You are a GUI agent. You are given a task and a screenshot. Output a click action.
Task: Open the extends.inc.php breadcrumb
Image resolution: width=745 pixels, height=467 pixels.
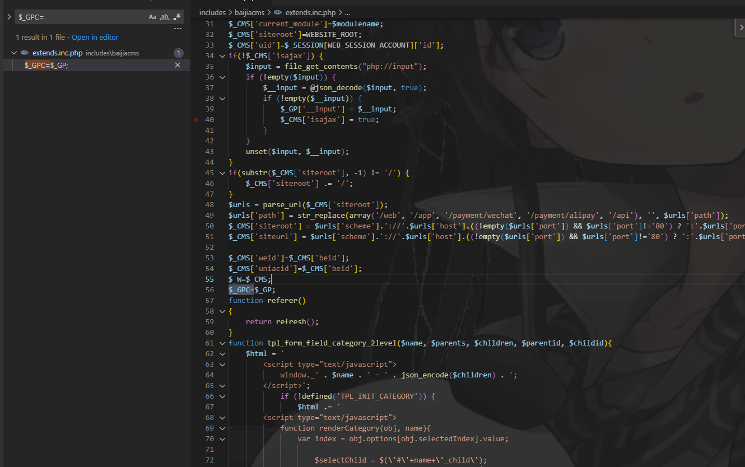[311, 12]
